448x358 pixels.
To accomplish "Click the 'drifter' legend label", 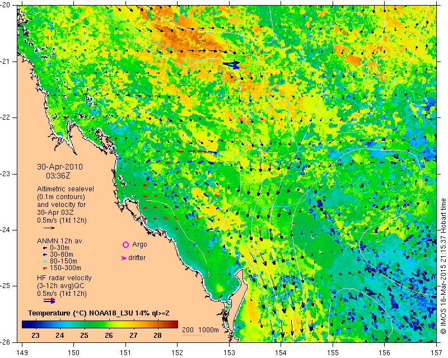I will pos(137,258).
